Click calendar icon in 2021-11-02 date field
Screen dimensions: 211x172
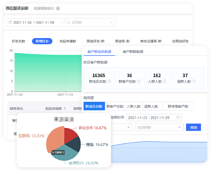pos(10,22)
